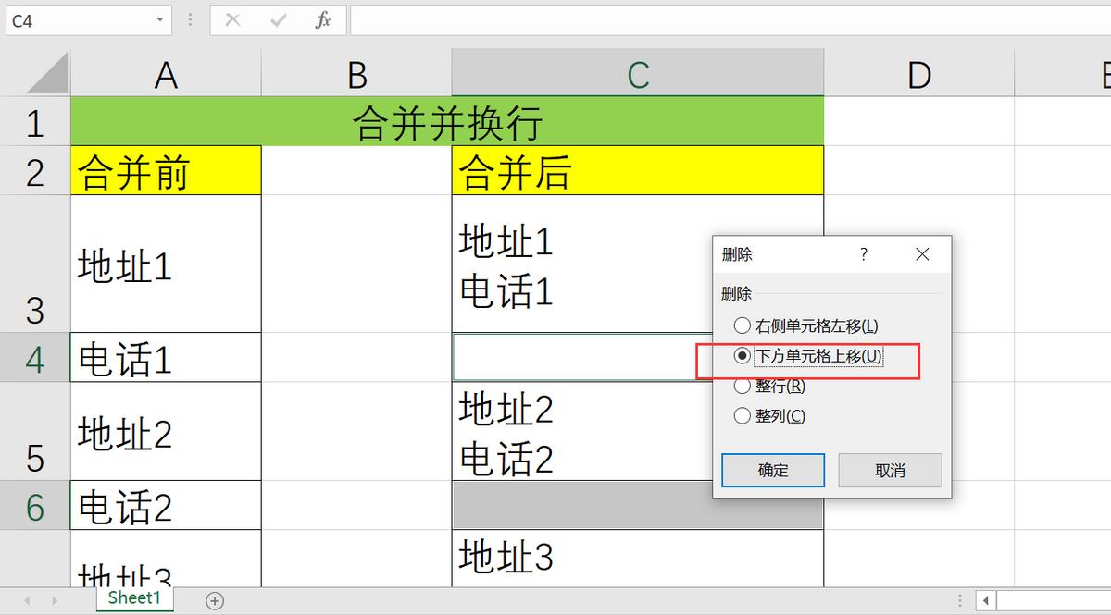Choose the 整列 delete option

pos(742,415)
